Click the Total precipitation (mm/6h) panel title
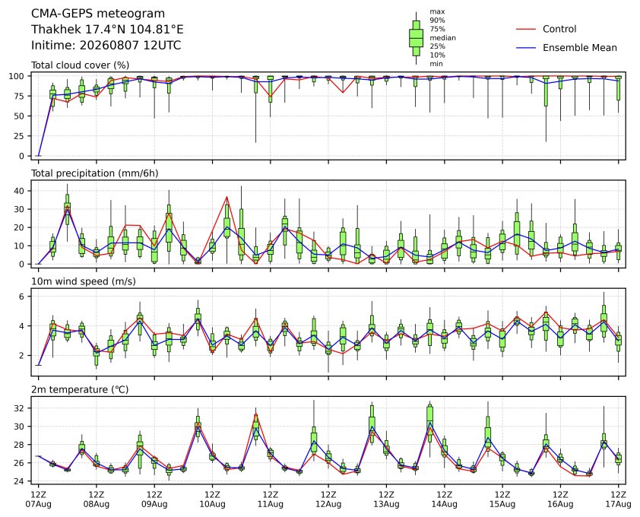 tap(95, 173)
